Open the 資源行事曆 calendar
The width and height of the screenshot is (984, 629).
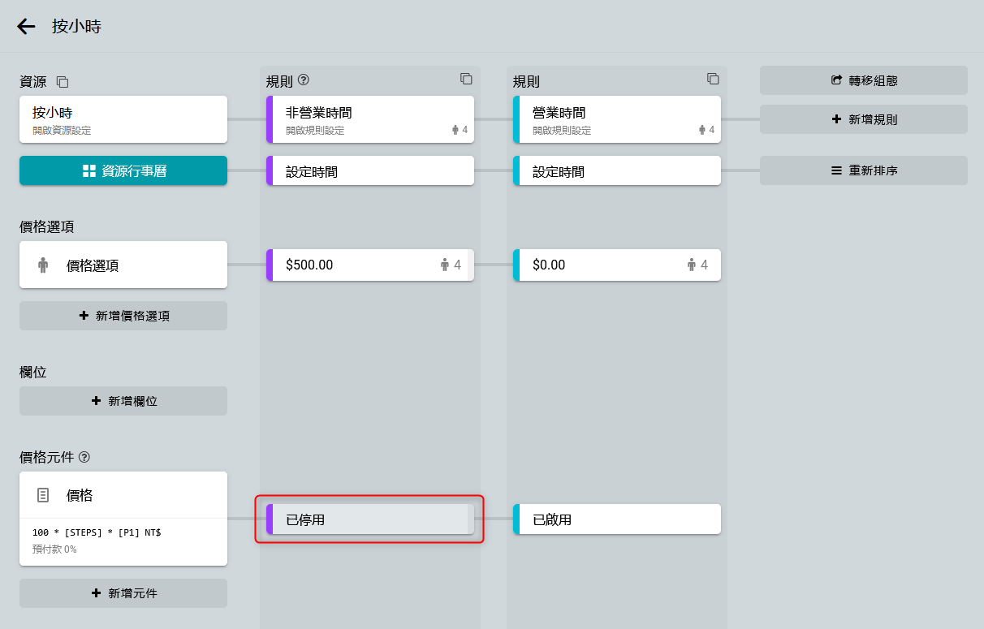(x=123, y=170)
